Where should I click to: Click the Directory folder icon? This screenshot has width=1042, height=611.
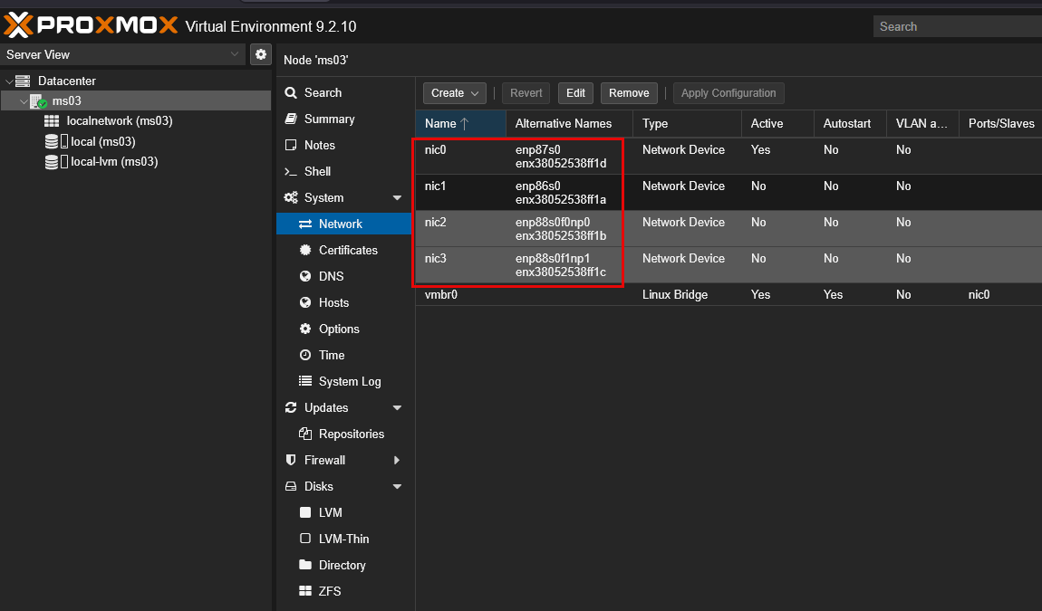click(x=305, y=565)
